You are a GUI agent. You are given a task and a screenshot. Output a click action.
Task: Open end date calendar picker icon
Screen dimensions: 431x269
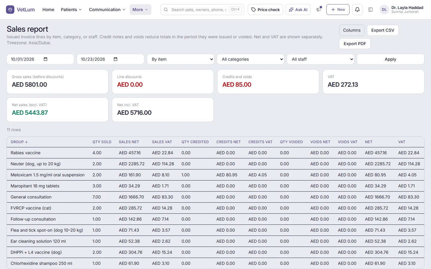[x=116, y=59]
